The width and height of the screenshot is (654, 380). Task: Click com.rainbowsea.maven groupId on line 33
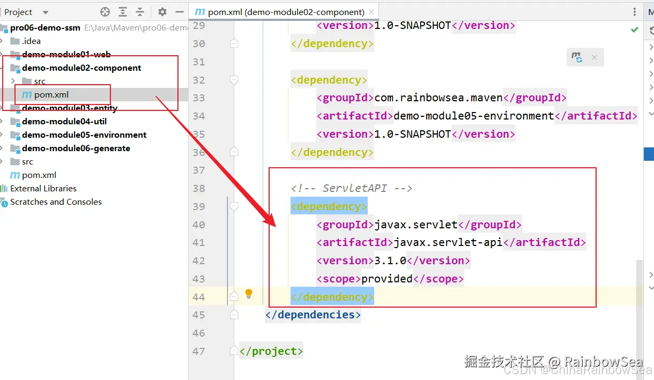(439, 98)
